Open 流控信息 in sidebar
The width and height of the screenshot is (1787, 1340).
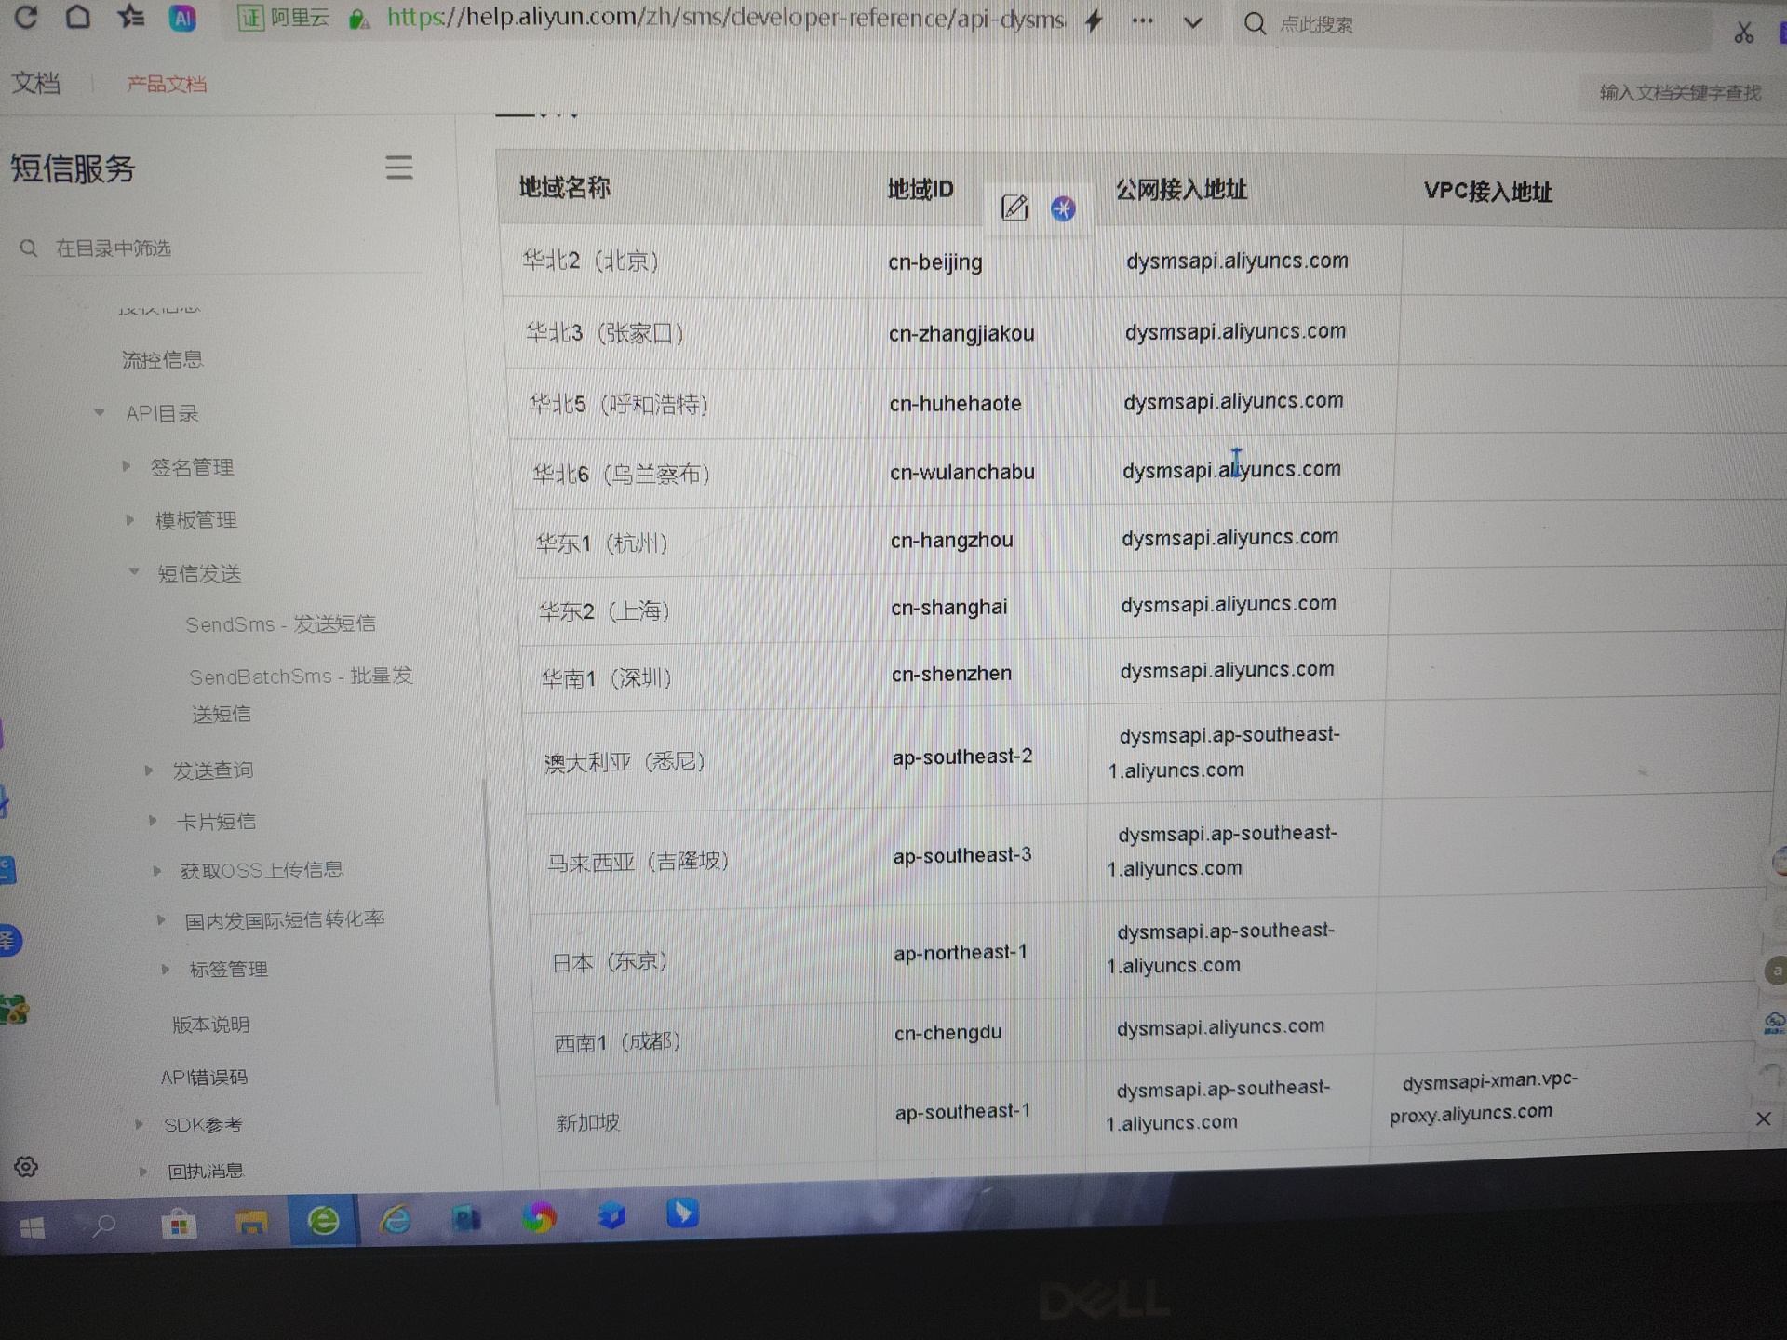[x=162, y=359]
